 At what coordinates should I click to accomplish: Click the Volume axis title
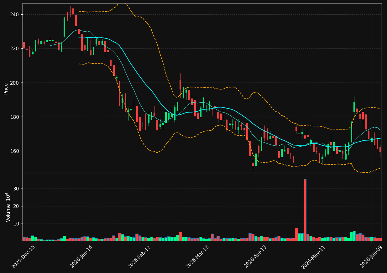[x=8, y=207]
